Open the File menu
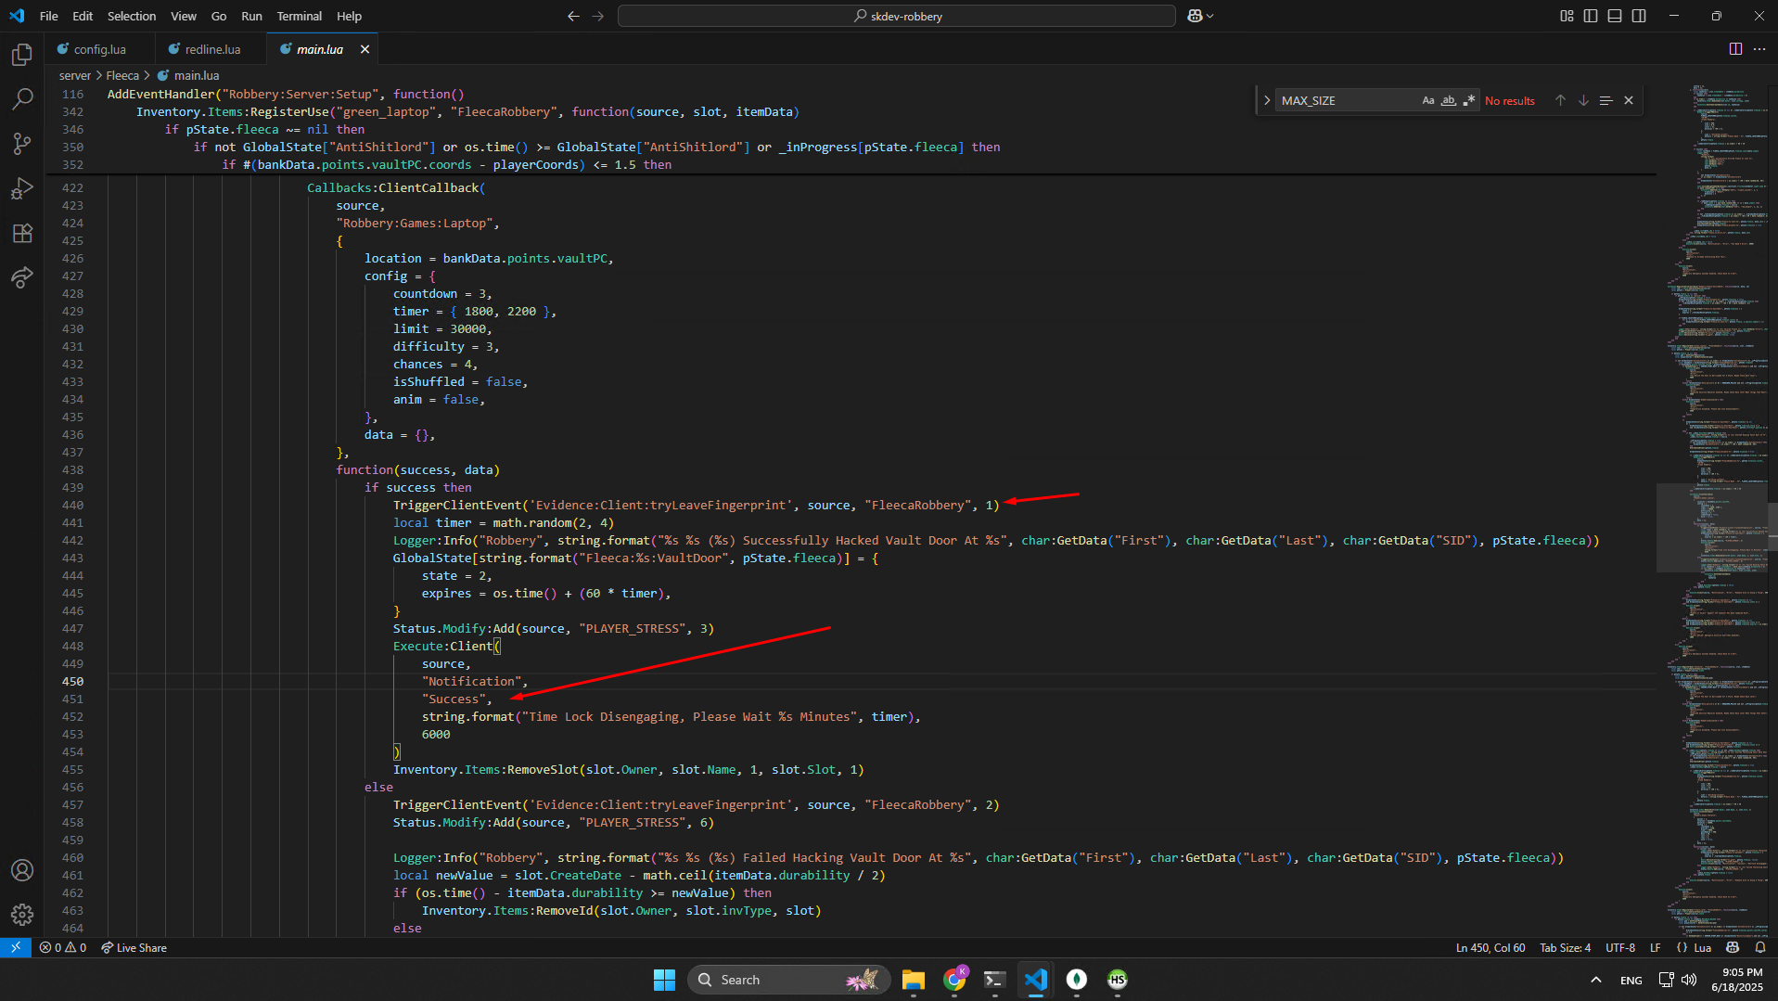This screenshot has height=1001, width=1778. [x=49, y=16]
